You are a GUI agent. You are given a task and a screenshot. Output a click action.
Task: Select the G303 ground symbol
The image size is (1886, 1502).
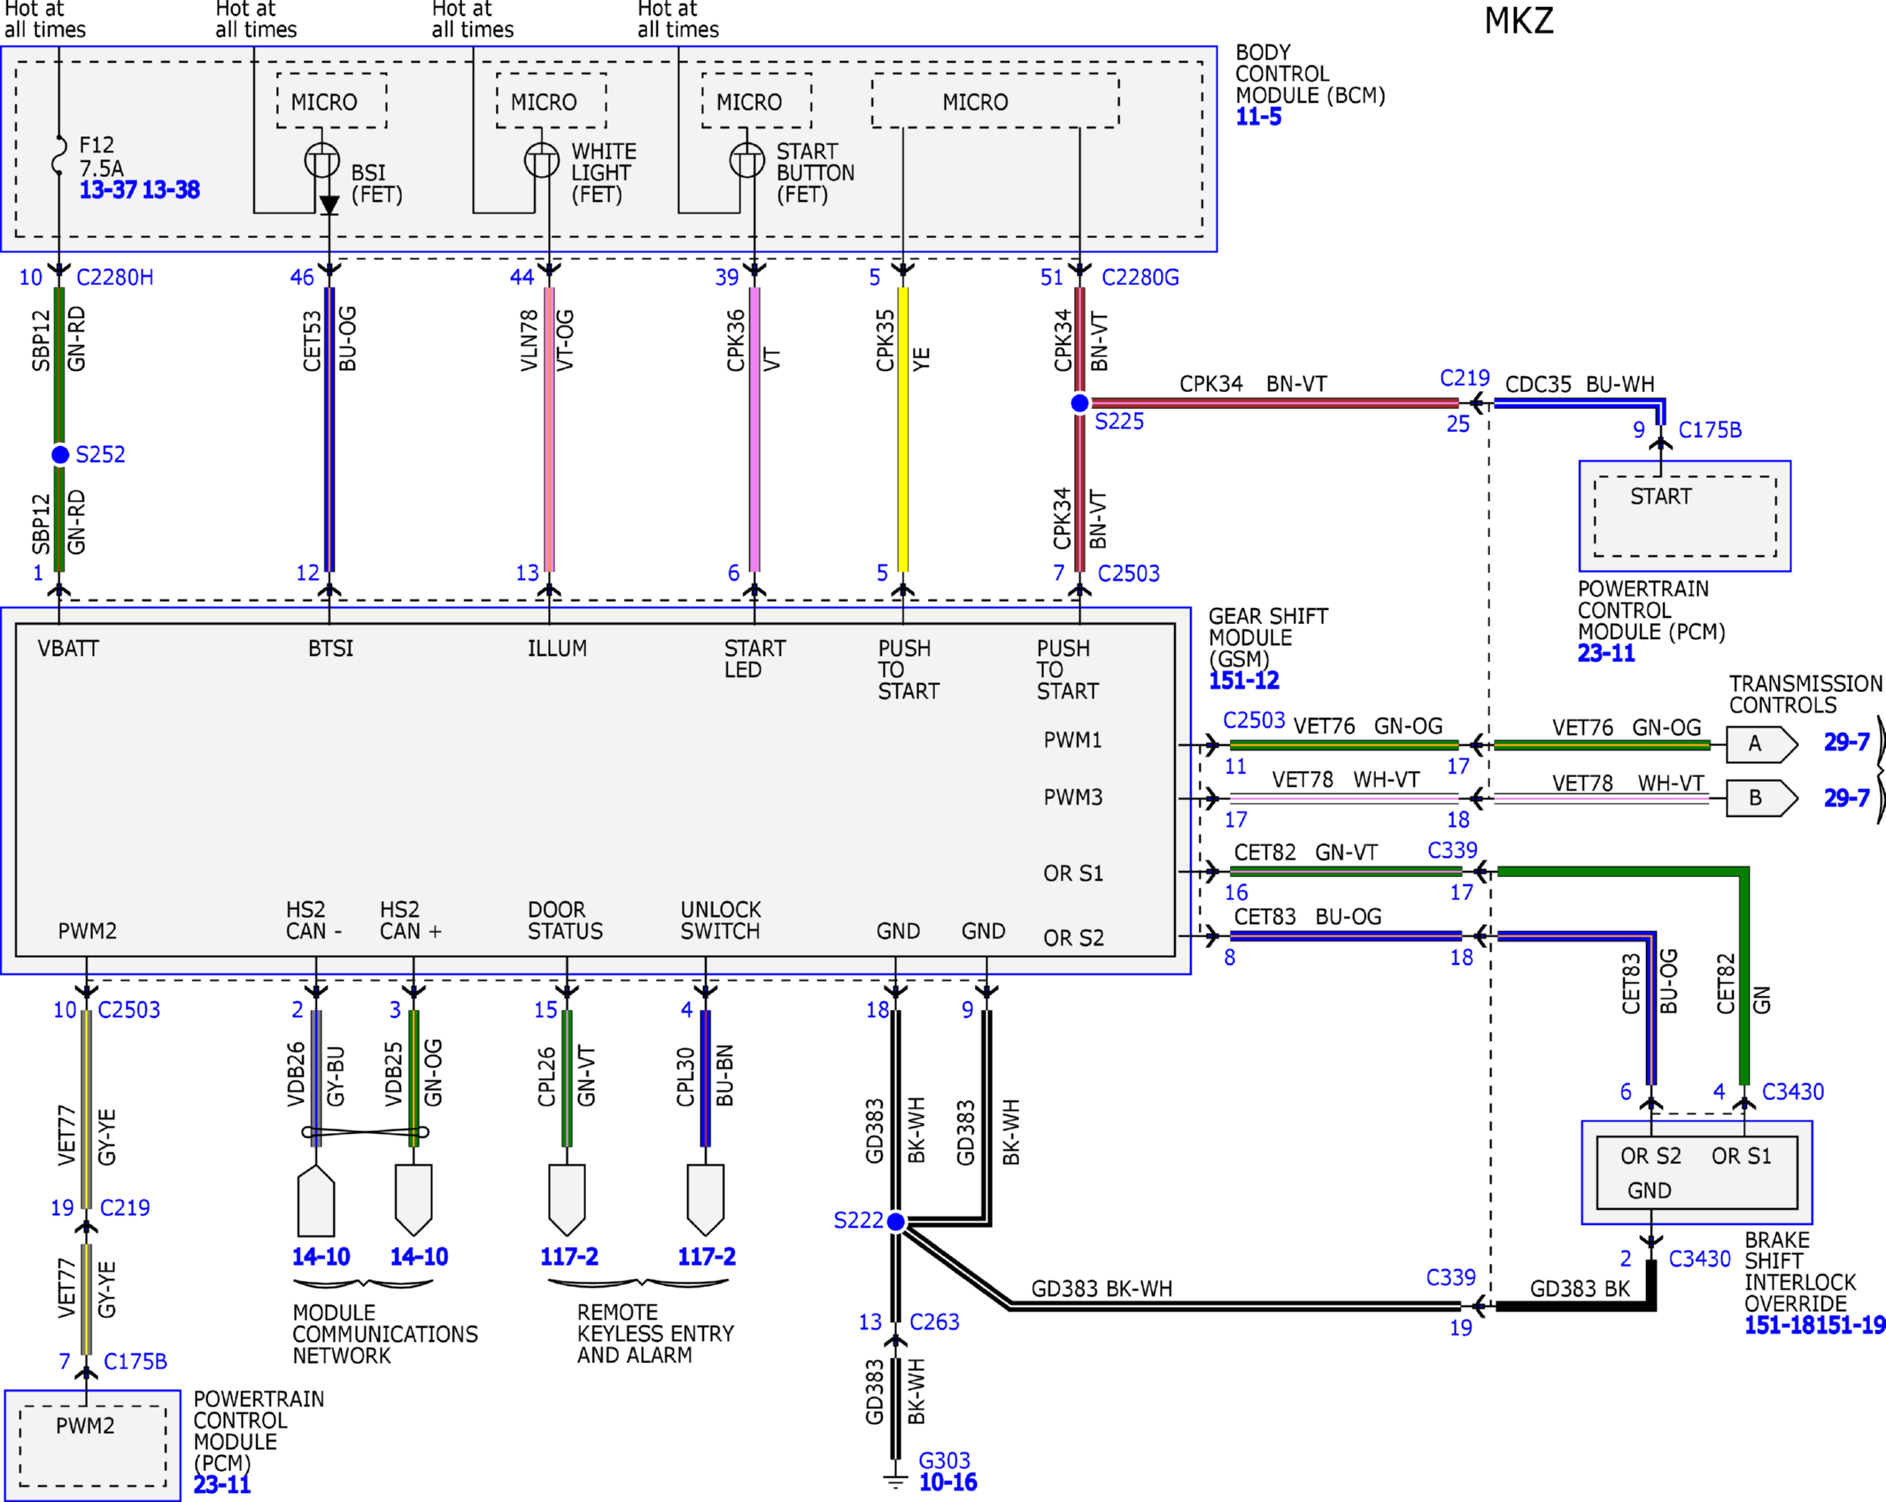896,1479
